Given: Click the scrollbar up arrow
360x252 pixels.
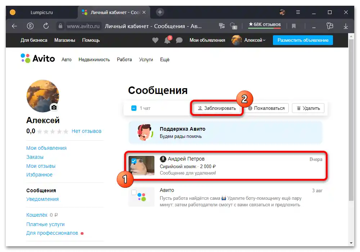Looking at the screenshot, I should click(351, 36).
